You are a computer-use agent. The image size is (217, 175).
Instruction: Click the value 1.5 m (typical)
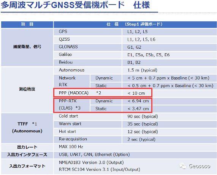(142, 70)
